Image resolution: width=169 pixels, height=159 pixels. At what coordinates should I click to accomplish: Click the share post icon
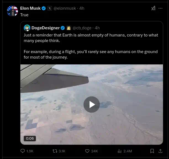160,151
